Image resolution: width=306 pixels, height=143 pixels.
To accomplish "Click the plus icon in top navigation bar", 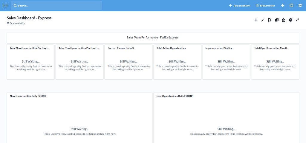I will 283,6.
